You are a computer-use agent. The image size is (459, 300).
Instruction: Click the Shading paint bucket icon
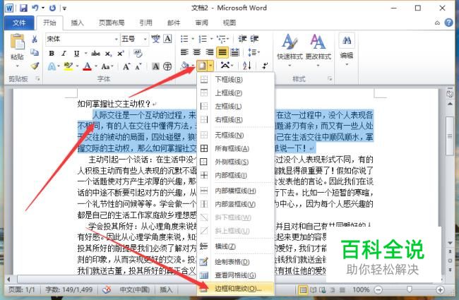click(185, 66)
